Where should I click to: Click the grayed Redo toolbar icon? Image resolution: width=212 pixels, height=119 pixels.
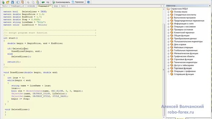click(x=48, y=2)
